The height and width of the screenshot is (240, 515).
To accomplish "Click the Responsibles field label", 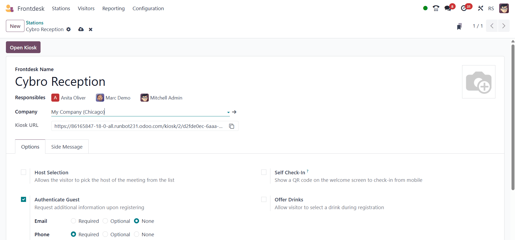I will (30, 98).
